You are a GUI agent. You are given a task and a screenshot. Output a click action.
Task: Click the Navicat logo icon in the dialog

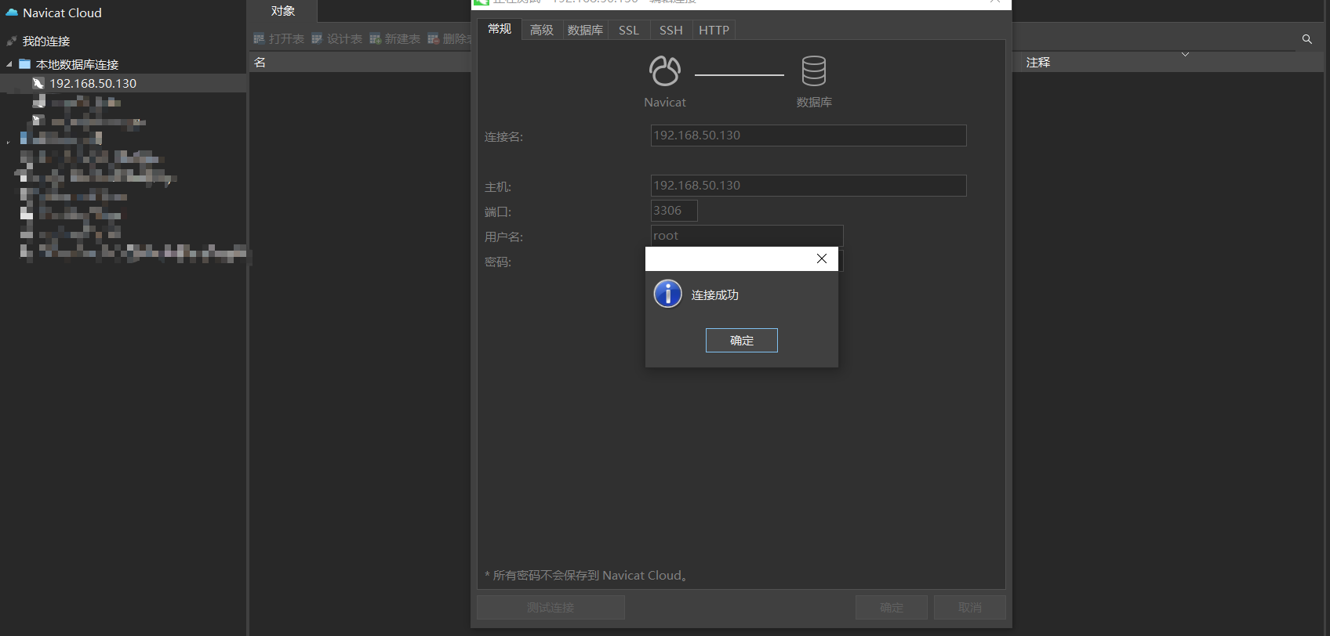(x=665, y=70)
